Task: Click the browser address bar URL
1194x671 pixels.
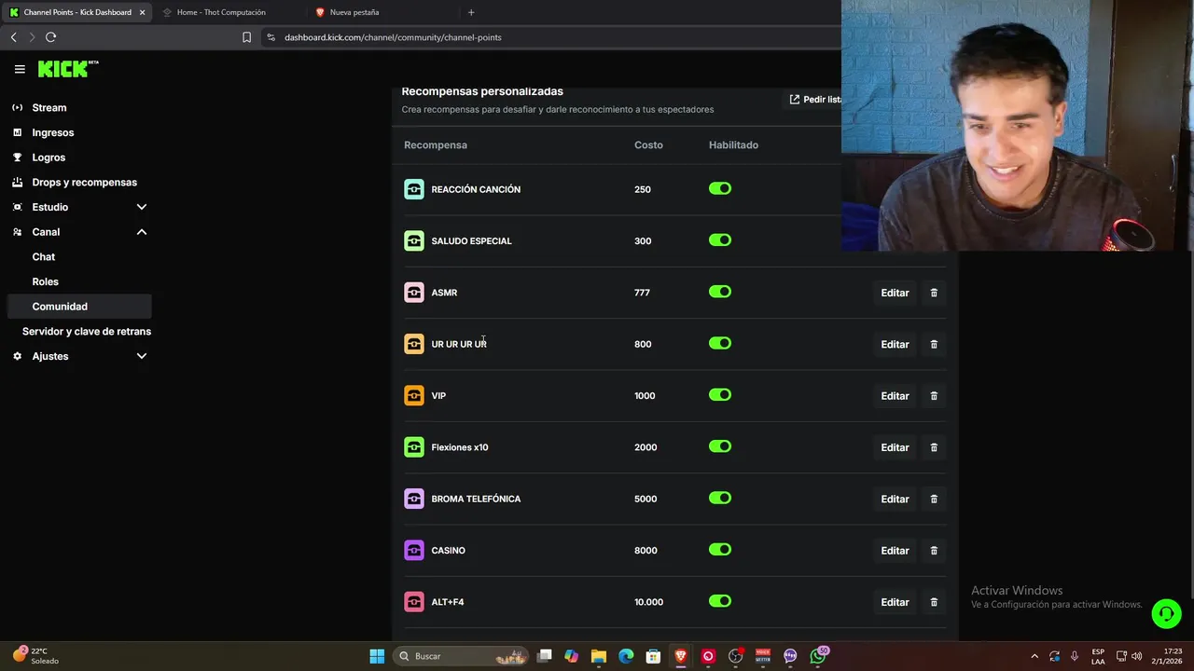Action: (393, 37)
